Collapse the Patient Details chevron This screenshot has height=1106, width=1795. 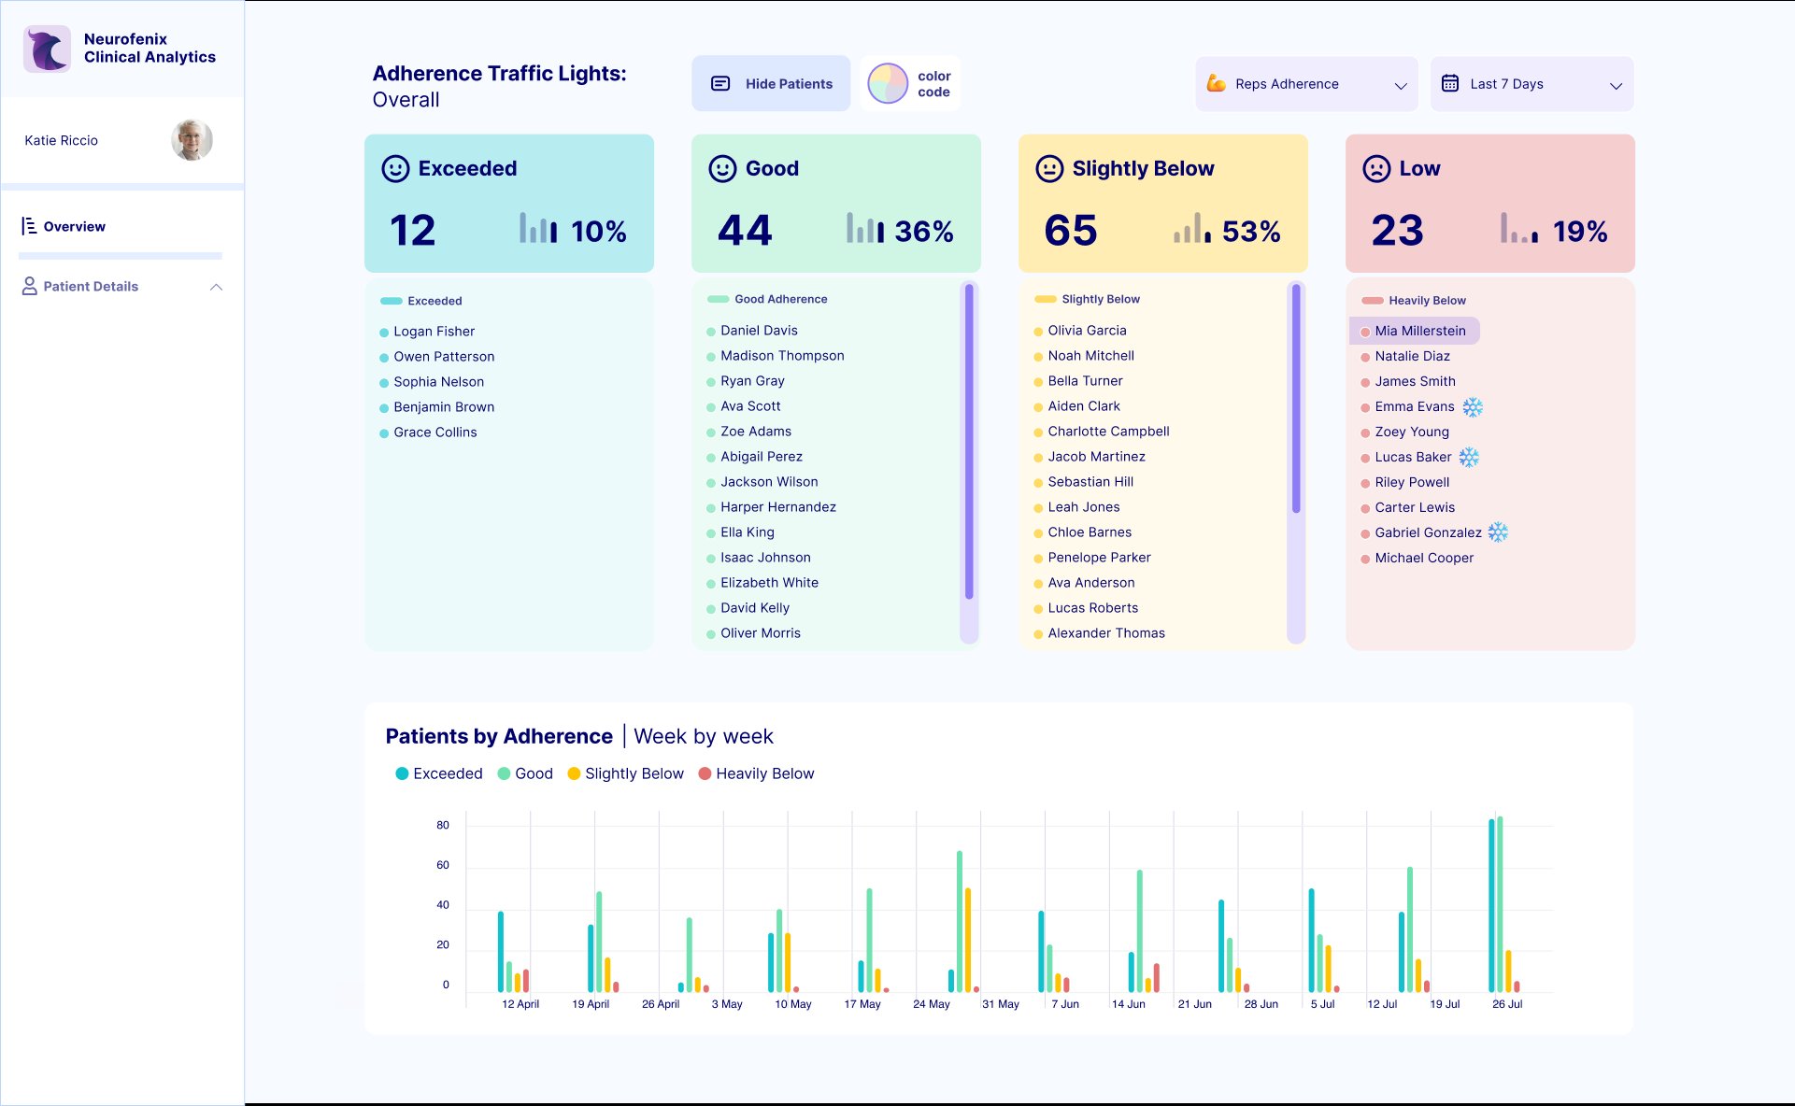click(216, 287)
